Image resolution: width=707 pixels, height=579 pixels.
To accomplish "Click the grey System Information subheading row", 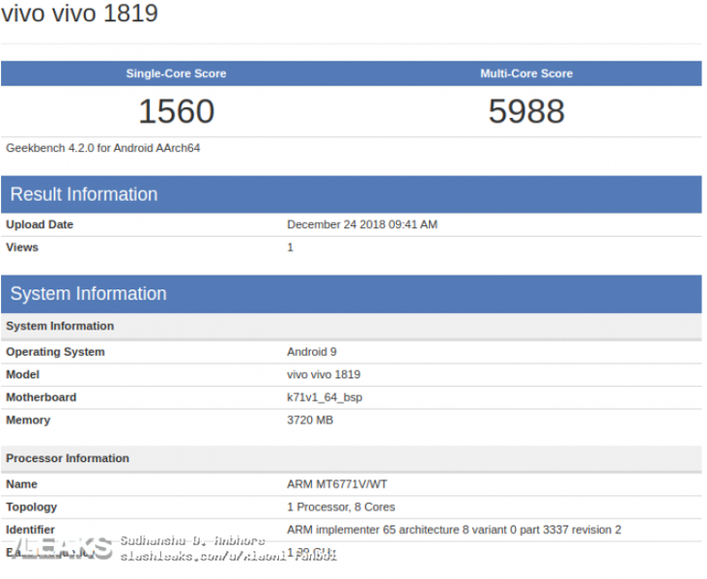I will [352, 326].
